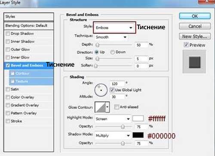
Task: Select the Inner Glow effect label
Action: click(20, 58)
